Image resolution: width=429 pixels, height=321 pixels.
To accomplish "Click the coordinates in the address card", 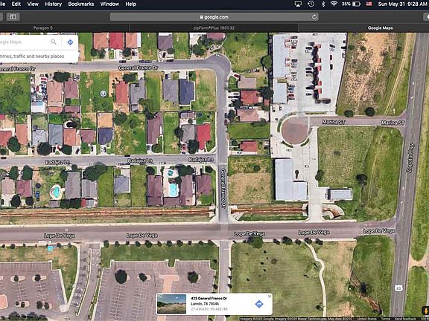I will (x=209, y=309).
